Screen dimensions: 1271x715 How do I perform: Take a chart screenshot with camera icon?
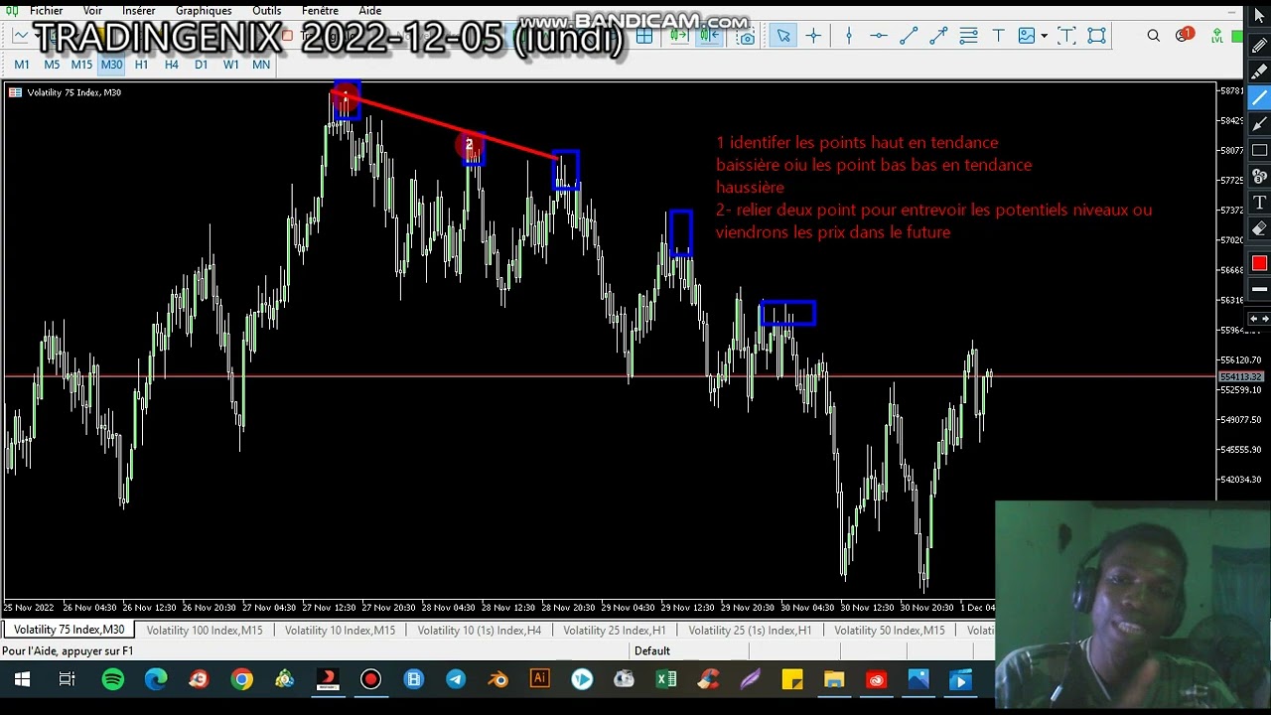(747, 36)
